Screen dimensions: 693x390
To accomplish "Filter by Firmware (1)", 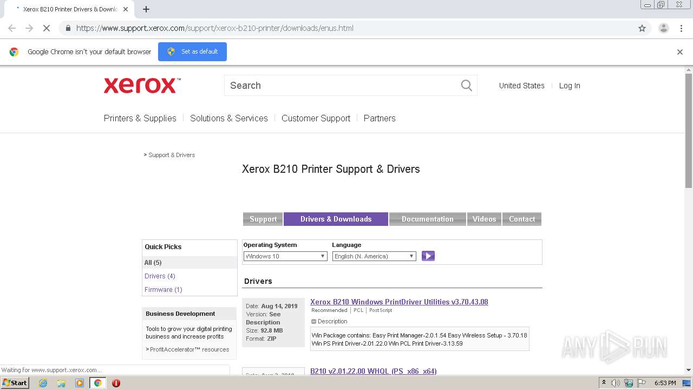I will click(x=164, y=290).
